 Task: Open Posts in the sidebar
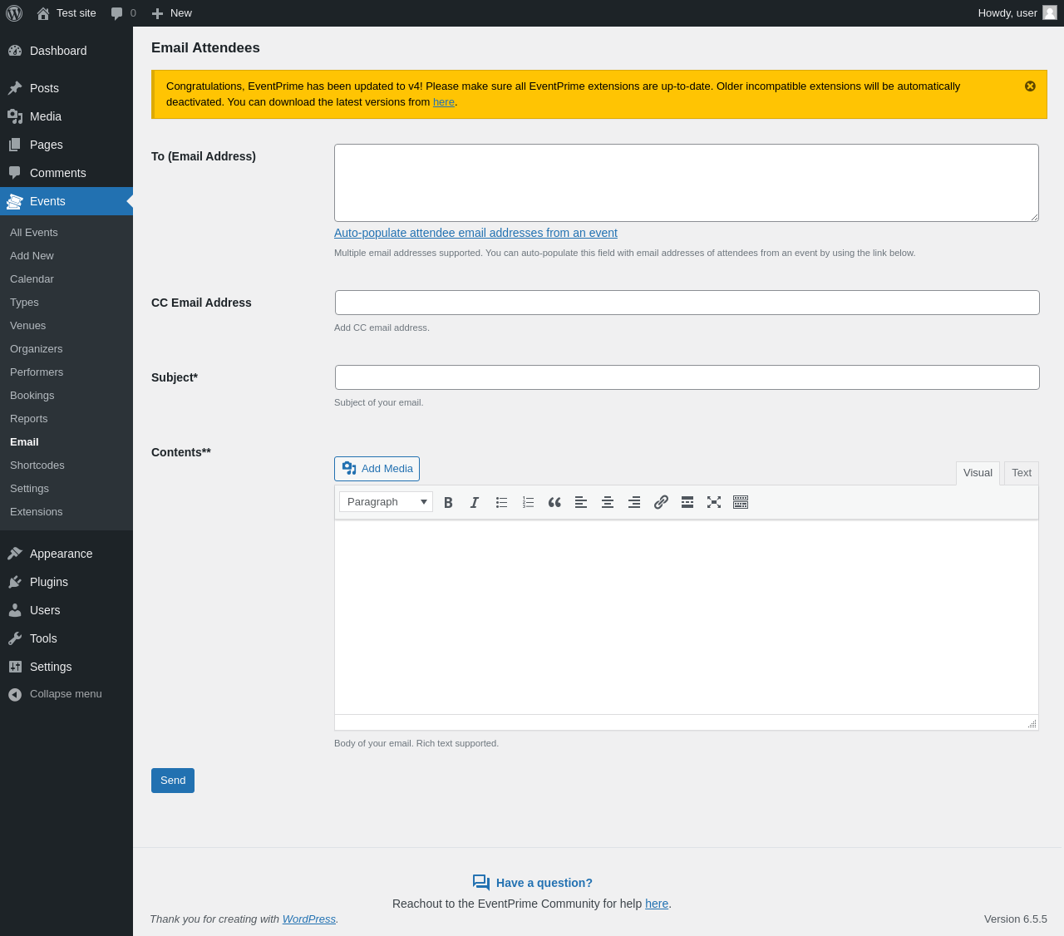click(66, 88)
